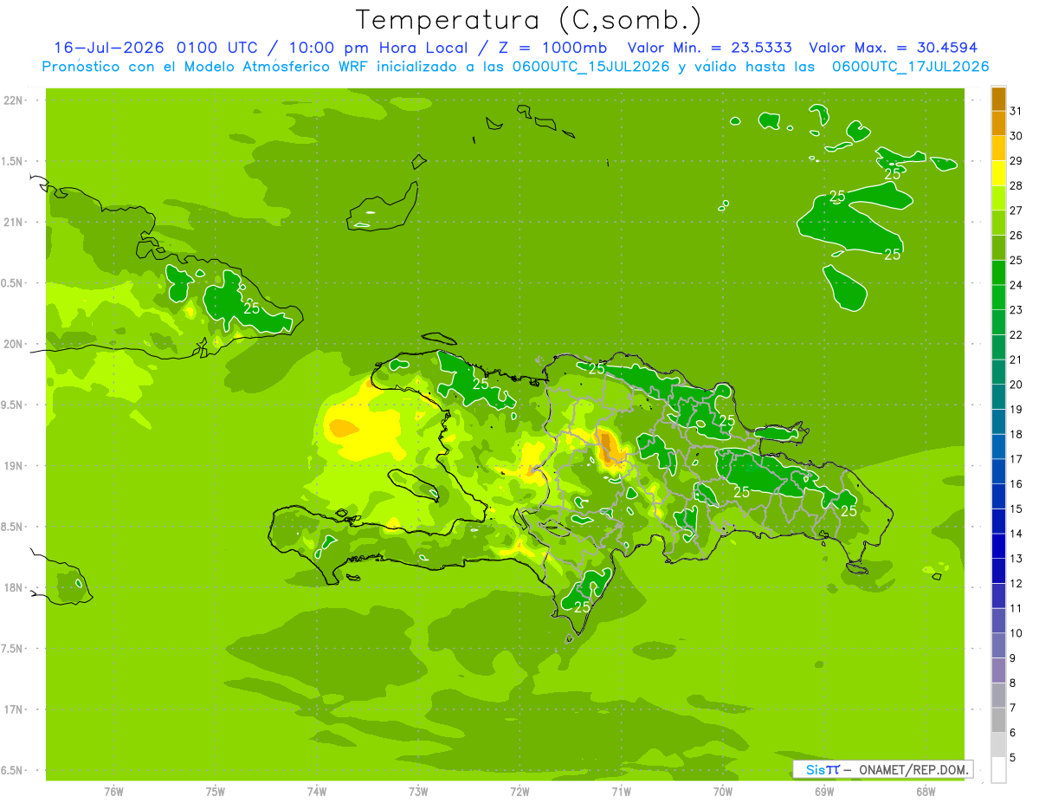
Task: Click the '73W' longitude axis label
Action: (x=418, y=792)
